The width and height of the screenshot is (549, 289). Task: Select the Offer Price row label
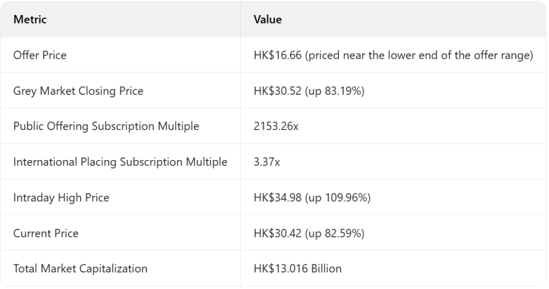40,55
